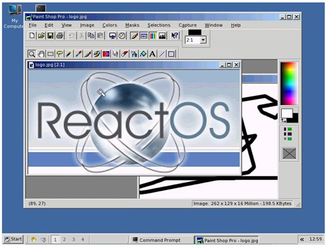Select the Text tool letter A

coord(152,54)
